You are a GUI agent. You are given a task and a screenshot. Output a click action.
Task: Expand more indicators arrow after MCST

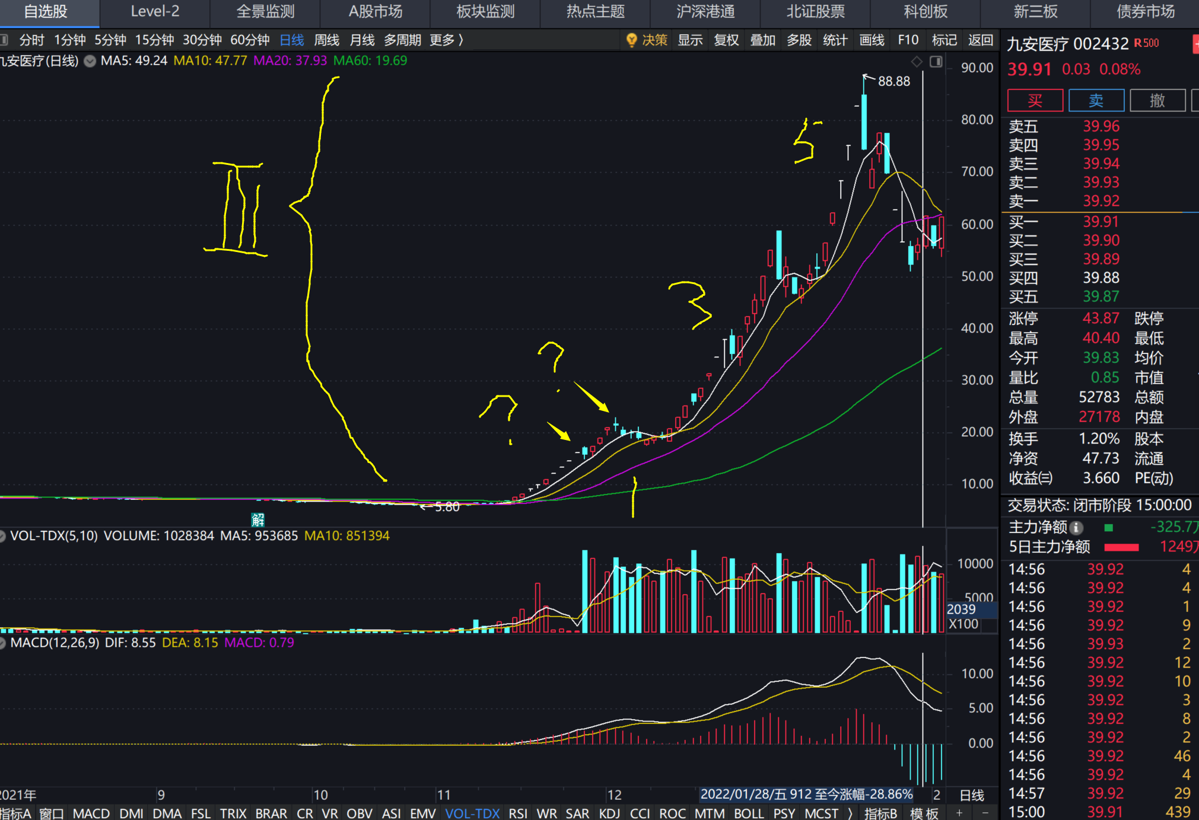point(850,813)
